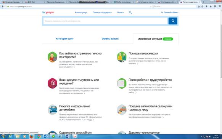Image resolution: width=222 pixels, height=139 pixels.
Task: Expand Помощь пенсионерам description arrow
Action: pos(138,64)
